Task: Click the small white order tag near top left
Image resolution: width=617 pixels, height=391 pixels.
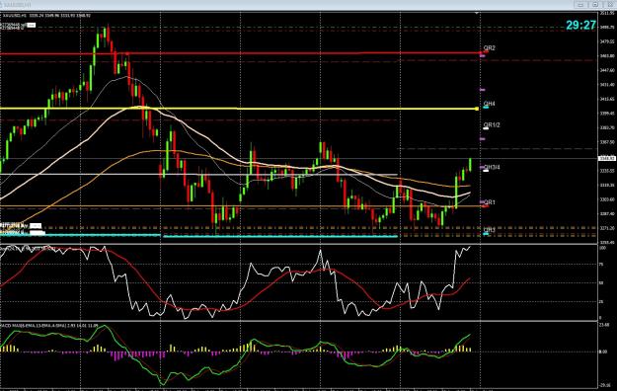Action: click(31, 26)
